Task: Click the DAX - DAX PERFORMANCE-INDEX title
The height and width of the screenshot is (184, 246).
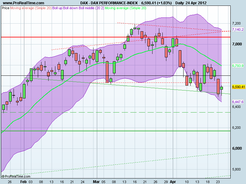Action: (x=109, y=3)
